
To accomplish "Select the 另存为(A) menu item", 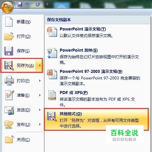I will [21, 66].
